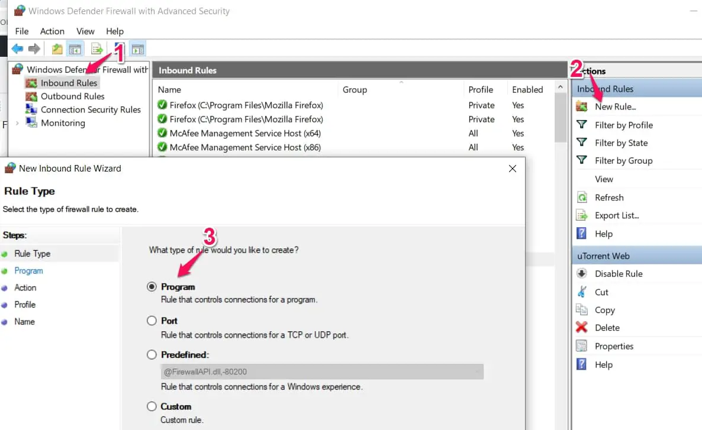Expand the Monitoring node arrow
The height and width of the screenshot is (430, 702).
17,123
